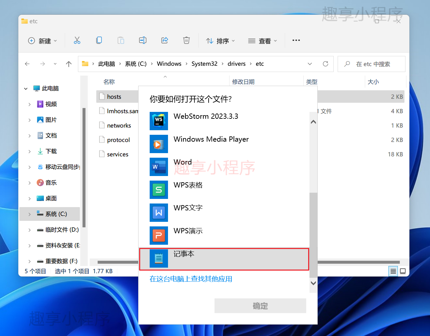Go back with the left arrow
Viewport: 430px width, 336px height.
tap(27, 64)
